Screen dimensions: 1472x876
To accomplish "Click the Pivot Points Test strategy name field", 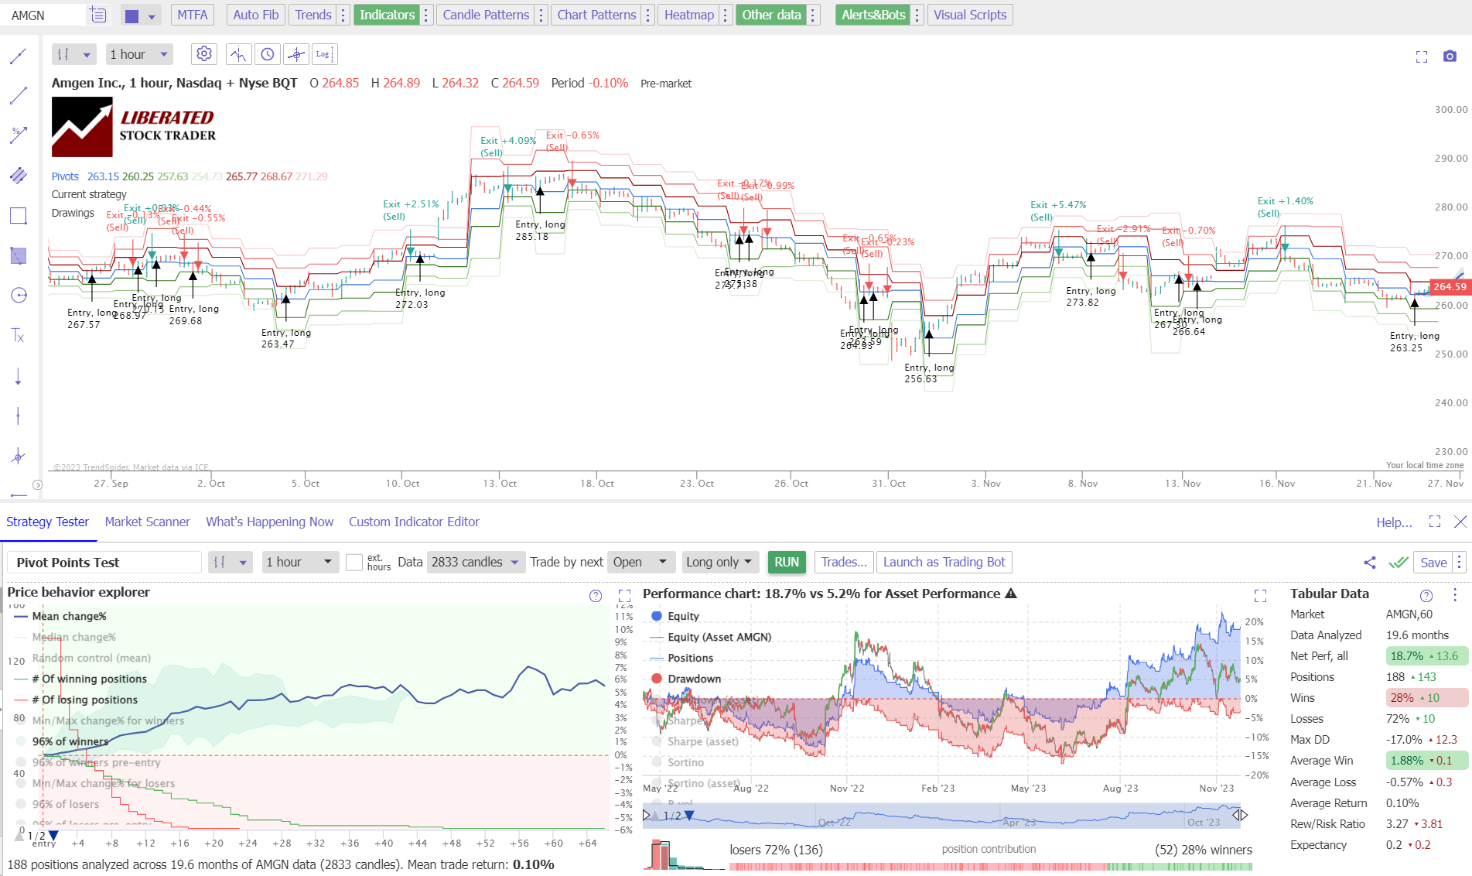I will click(x=103, y=562).
